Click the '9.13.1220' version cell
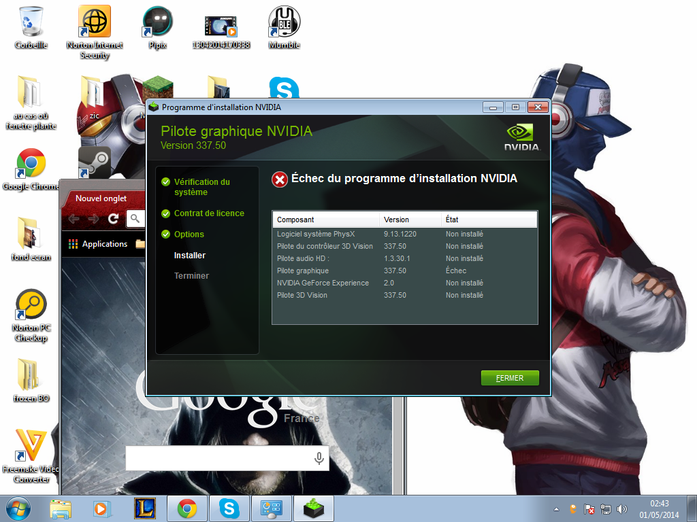Image resolution: width=697 pixels, height=522 pixels. click(x=400, y=234)
